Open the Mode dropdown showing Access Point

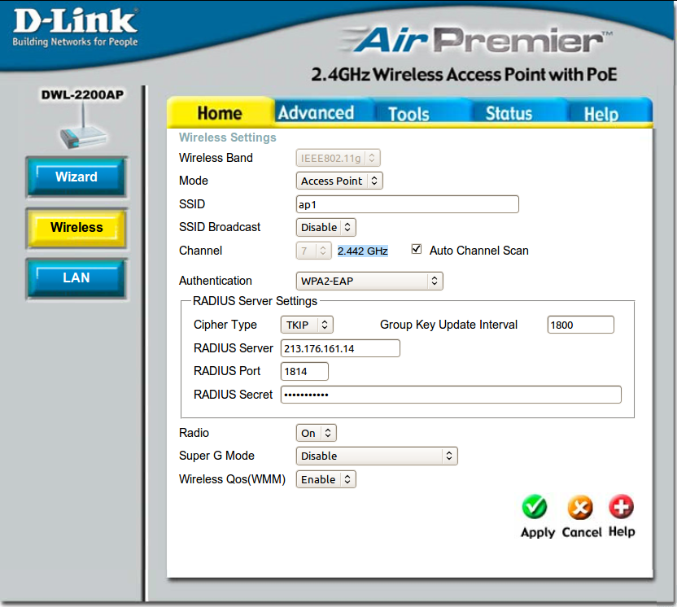tap(338, 181)
